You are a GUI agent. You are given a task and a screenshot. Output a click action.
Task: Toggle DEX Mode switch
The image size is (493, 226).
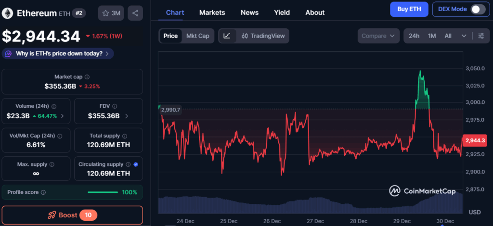point(478,9)
